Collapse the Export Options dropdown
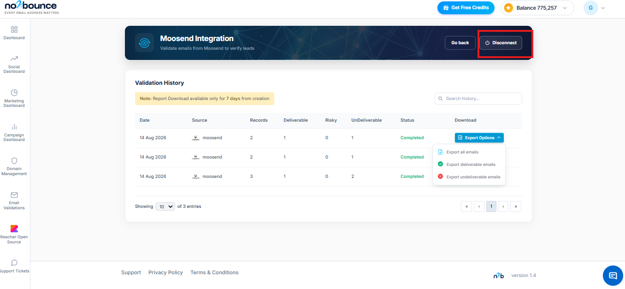Image resolution: width=625 pixels, height=289 pixels. click(x=479, y=138)
